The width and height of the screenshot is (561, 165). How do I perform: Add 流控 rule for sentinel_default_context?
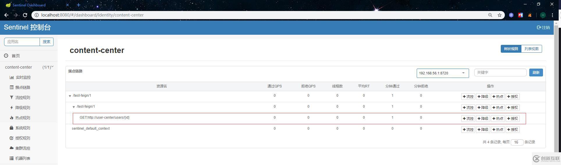pos(468,130)
